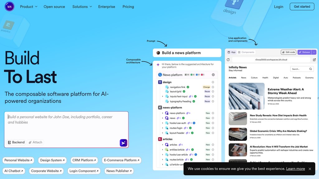Expand the inputs/text-input row
This screenshot has height=179, width=319.
coord(162,96)
